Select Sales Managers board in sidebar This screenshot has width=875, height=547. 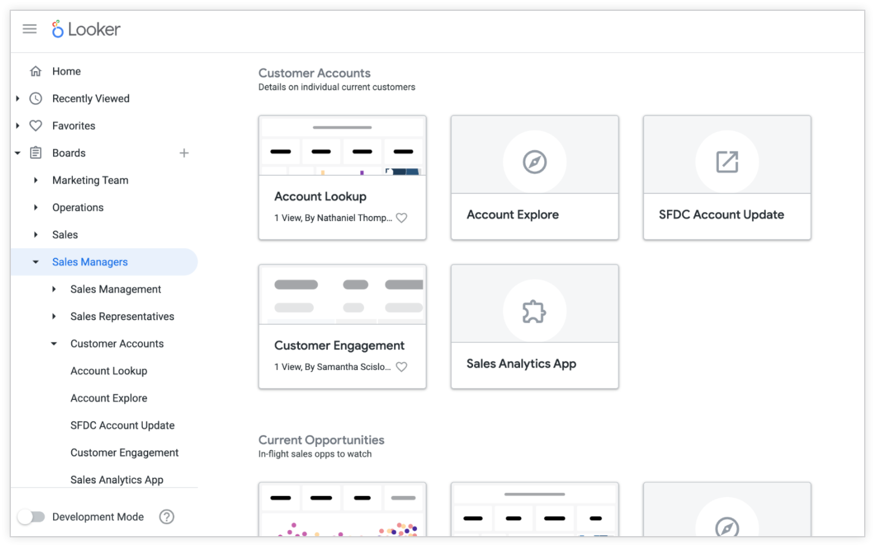click(90, 262)
